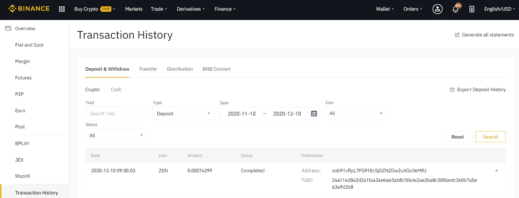Click the PHP currency badge

click(x=106, y=9)
